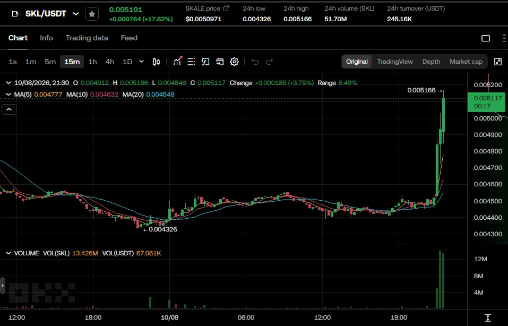Collapse the VOLUME indicator chevron

pos(8,253)
